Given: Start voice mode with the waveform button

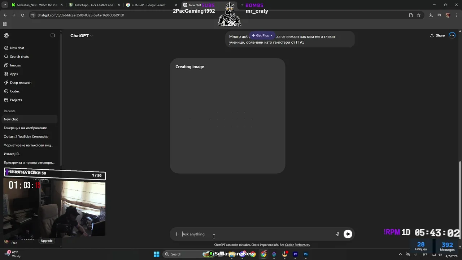Looking at the screenshot, I should (348, 234).
